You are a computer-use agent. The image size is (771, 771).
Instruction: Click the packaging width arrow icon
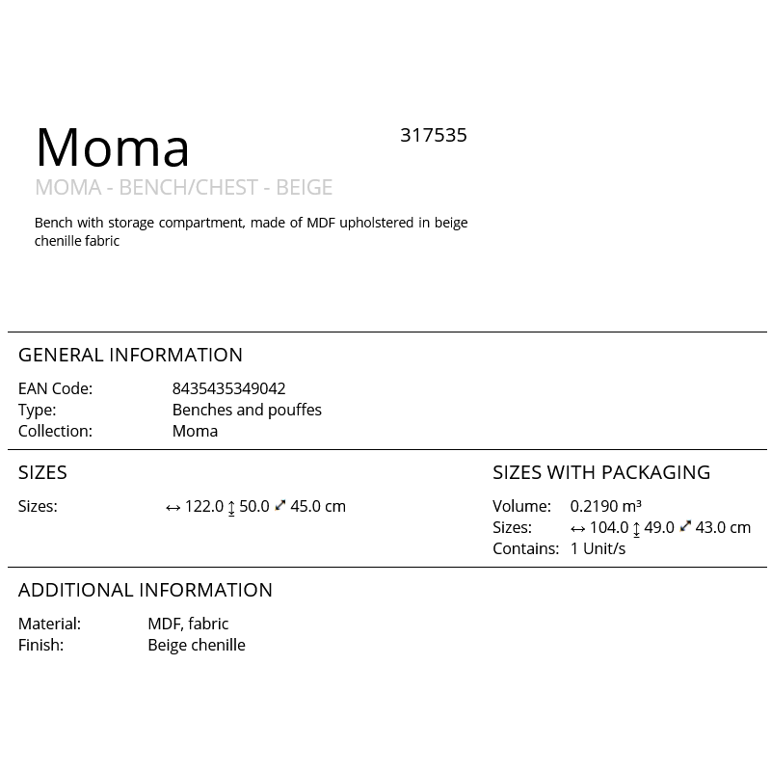click(577, 528)
